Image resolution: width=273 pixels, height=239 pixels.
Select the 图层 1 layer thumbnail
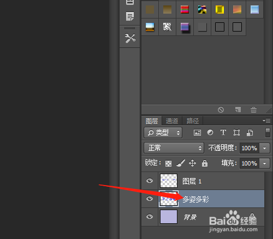point(169,181)
